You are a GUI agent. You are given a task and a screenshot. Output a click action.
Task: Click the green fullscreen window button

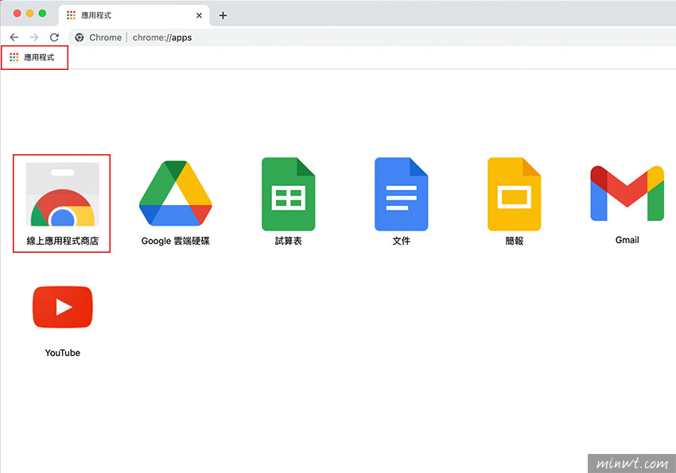click(42, 14)
